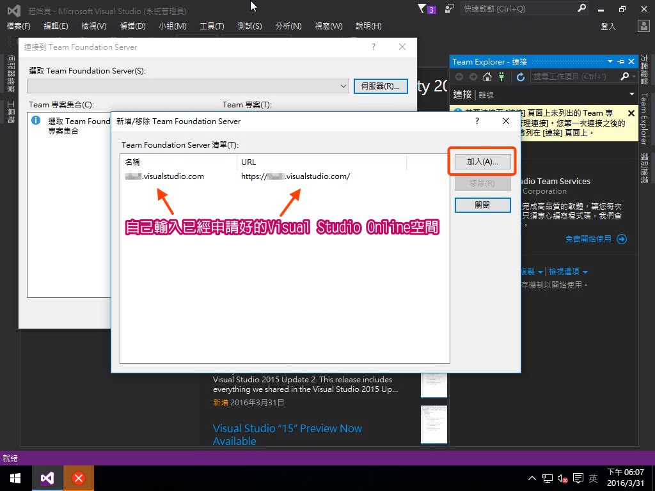Click the 關閉 button
Viewport: 655px width, 491px height.
[x=482, y=205]
